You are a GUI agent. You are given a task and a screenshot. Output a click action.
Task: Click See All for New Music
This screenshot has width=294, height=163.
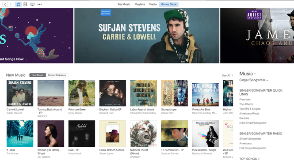(x=227, y=75)
